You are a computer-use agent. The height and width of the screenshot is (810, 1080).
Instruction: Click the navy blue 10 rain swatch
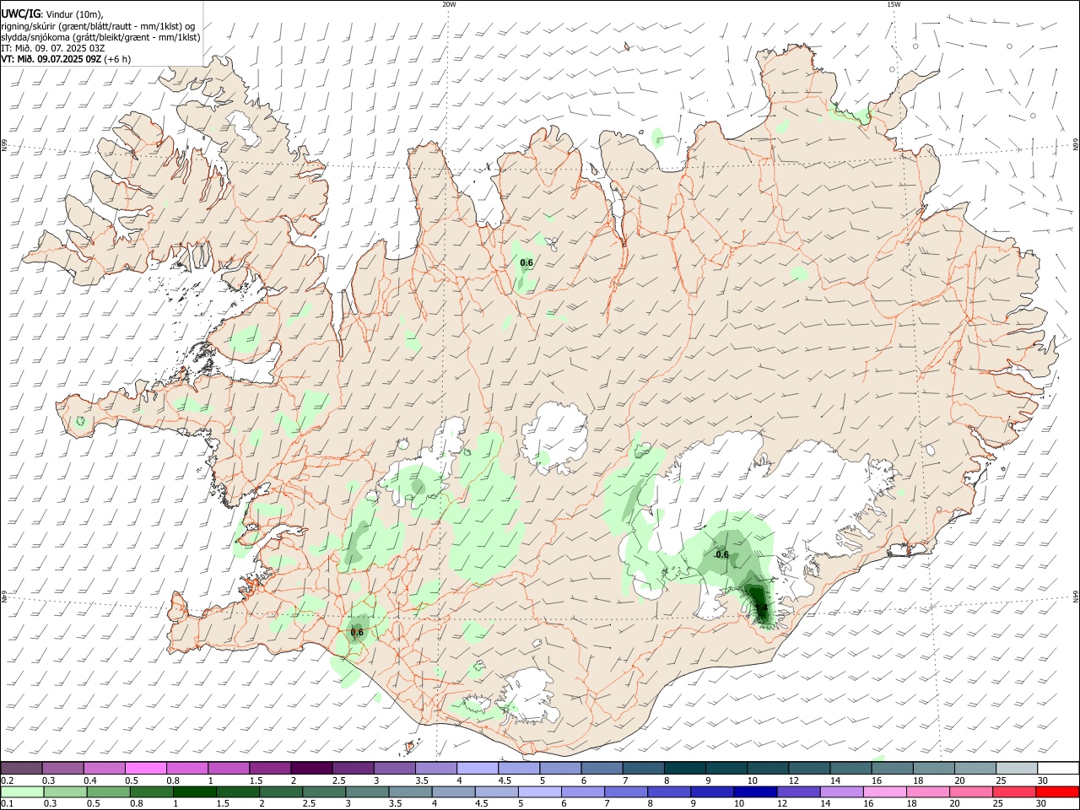pos(755,792)
